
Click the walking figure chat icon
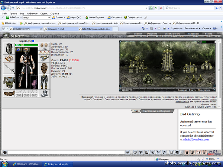[x=152, y=153]
